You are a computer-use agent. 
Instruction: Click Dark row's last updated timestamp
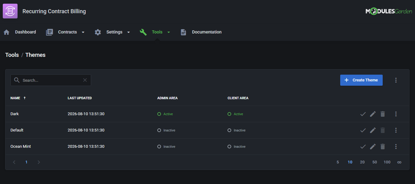[86, 114]
